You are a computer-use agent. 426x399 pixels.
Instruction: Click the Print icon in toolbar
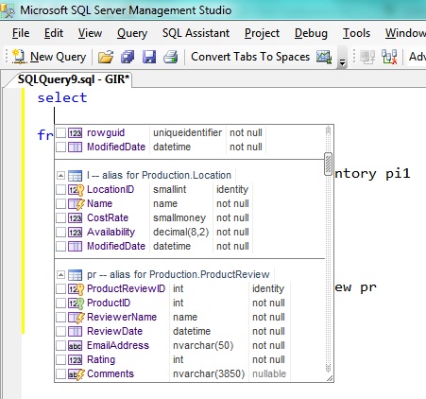[171, 57]
